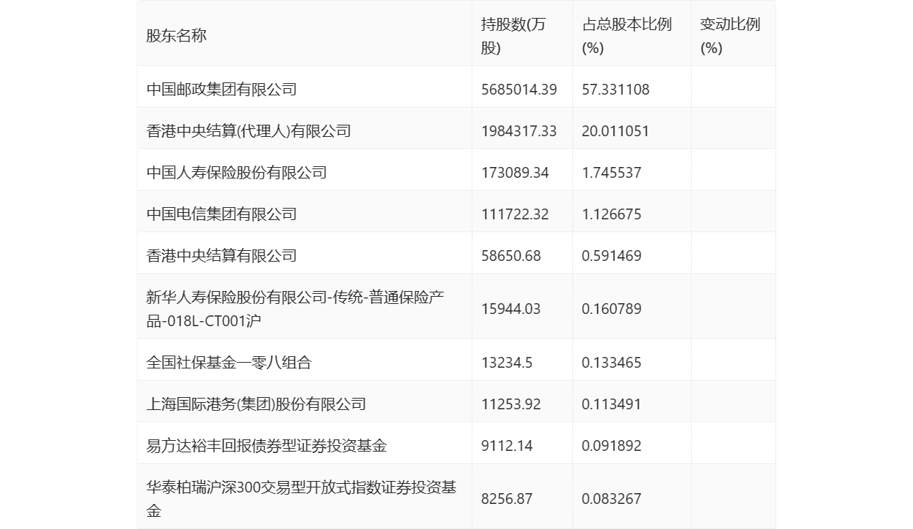Screen dimensions: 913x529
Task: Click holdings value 11253.92
Action: (511, 404)
